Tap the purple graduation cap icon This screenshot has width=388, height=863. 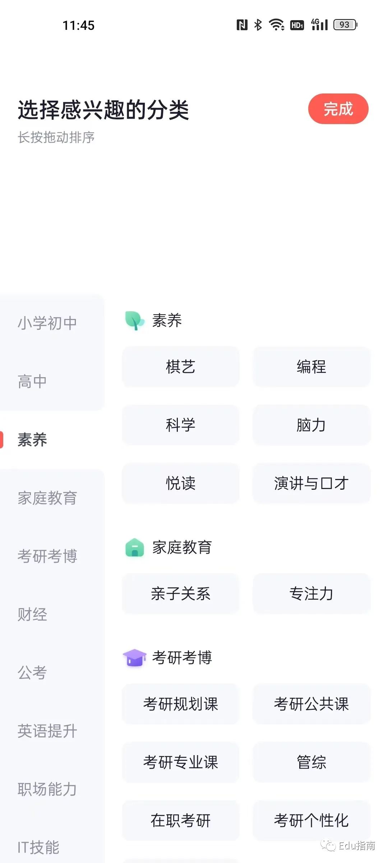[x=135, y=658]
